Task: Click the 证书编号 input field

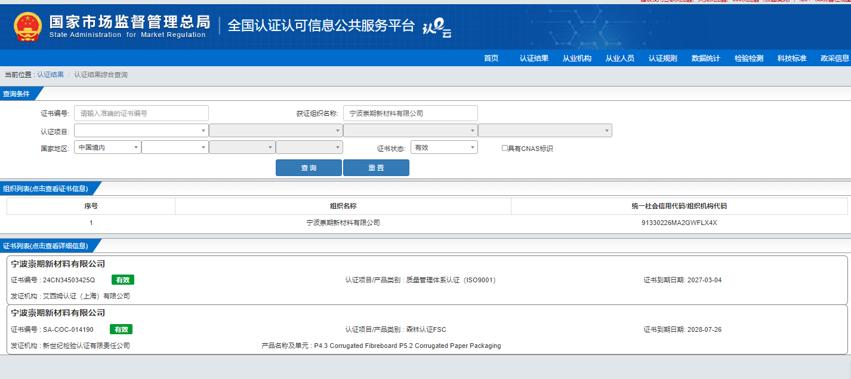Action: point(141,113)
